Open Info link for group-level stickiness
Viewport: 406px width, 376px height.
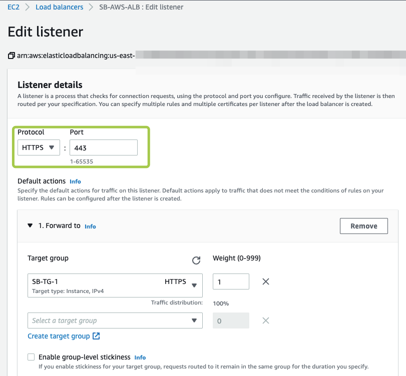(140, 357)
